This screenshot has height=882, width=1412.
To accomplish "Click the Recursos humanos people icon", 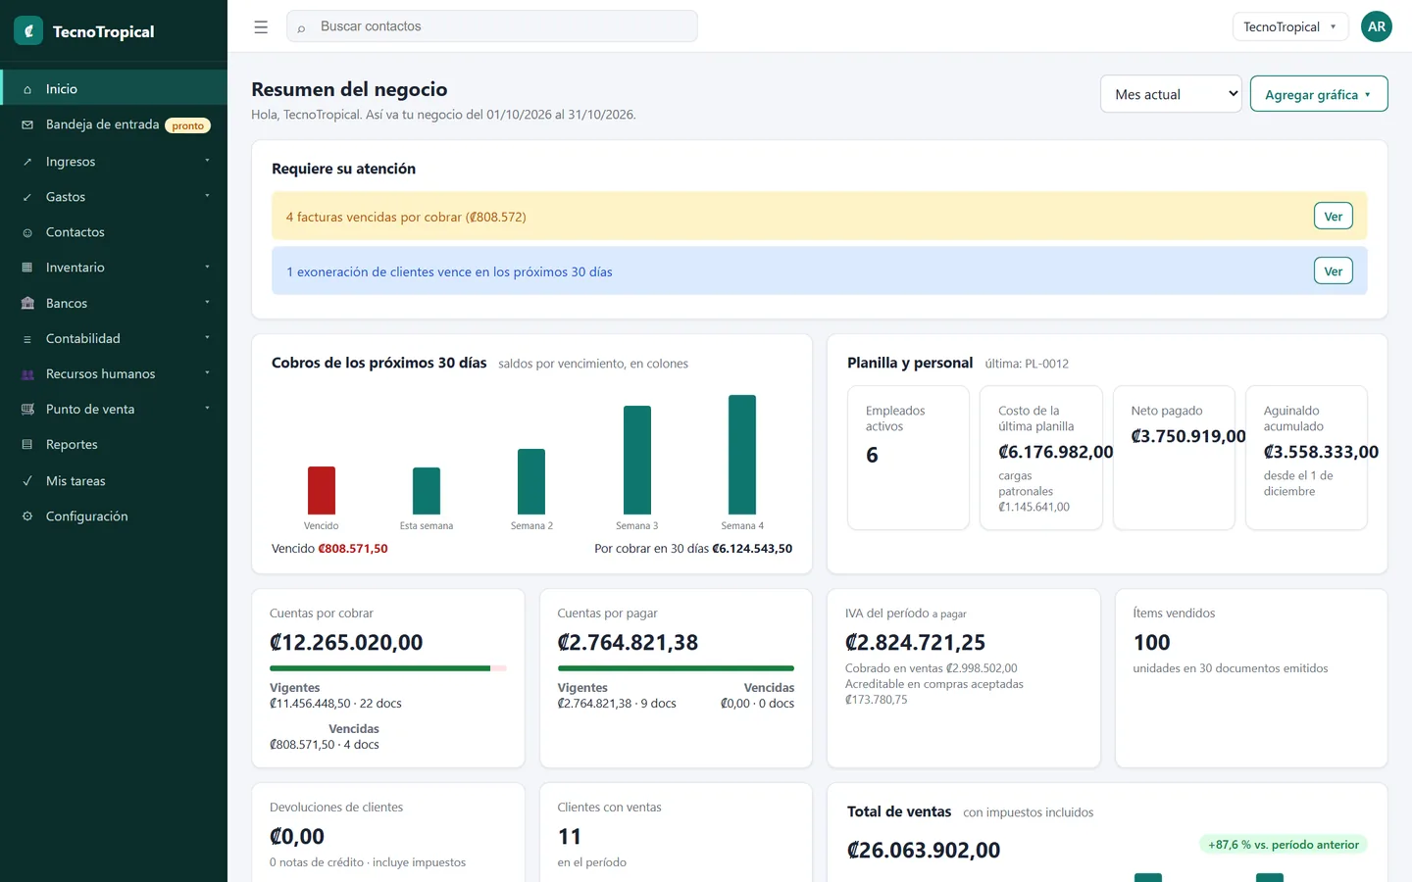I will point(27,374).
